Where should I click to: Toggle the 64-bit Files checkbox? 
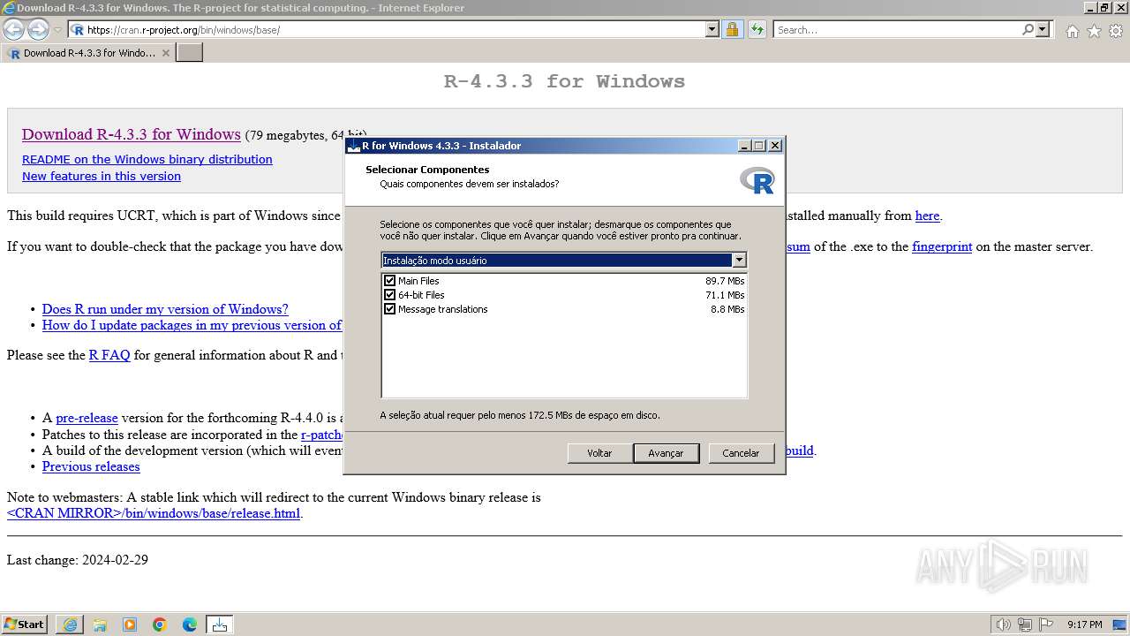click(389, 295)
